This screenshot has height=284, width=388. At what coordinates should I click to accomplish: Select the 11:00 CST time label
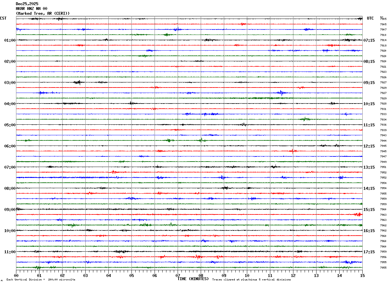click(10, 252)
